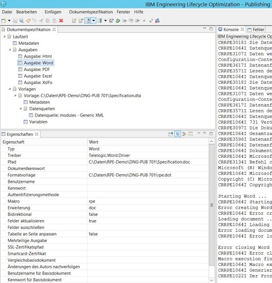The image size is (272, 283).
Task: Open dropdown beside highlighted toolbar button
Action: tap(94, 21)
